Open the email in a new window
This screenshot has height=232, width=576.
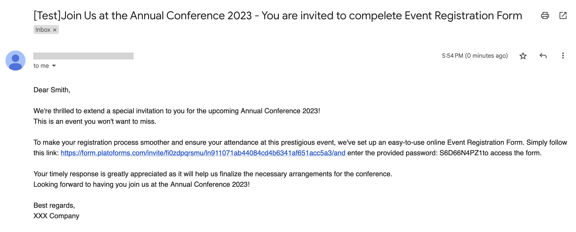[x=563, y=16]
